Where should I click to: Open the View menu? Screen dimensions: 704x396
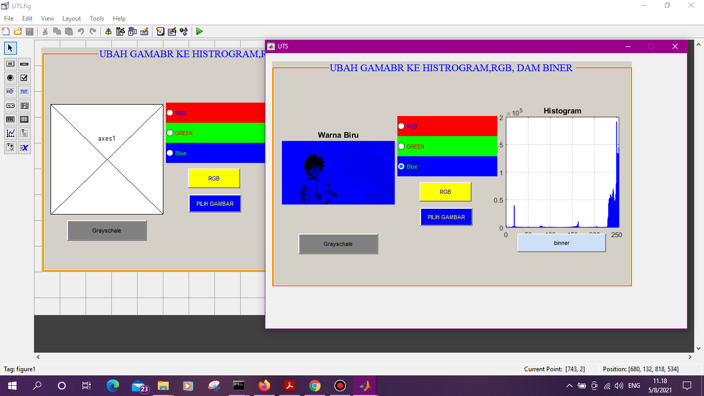tap(47, 18)
